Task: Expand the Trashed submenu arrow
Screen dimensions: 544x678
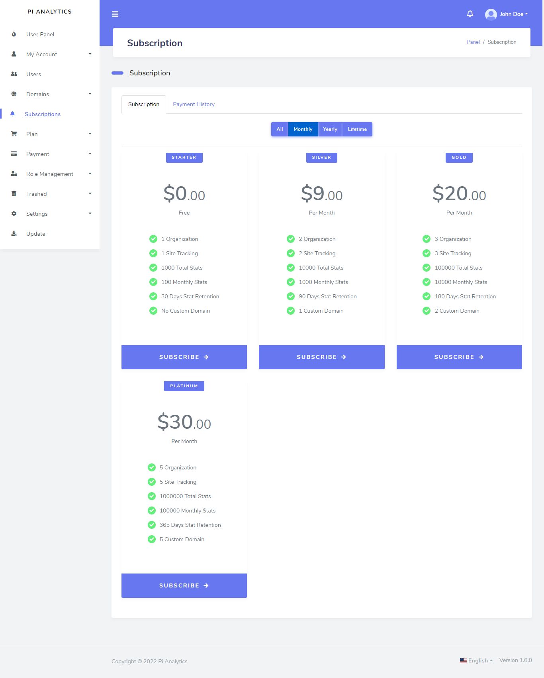Action: (x=90, y=193)
